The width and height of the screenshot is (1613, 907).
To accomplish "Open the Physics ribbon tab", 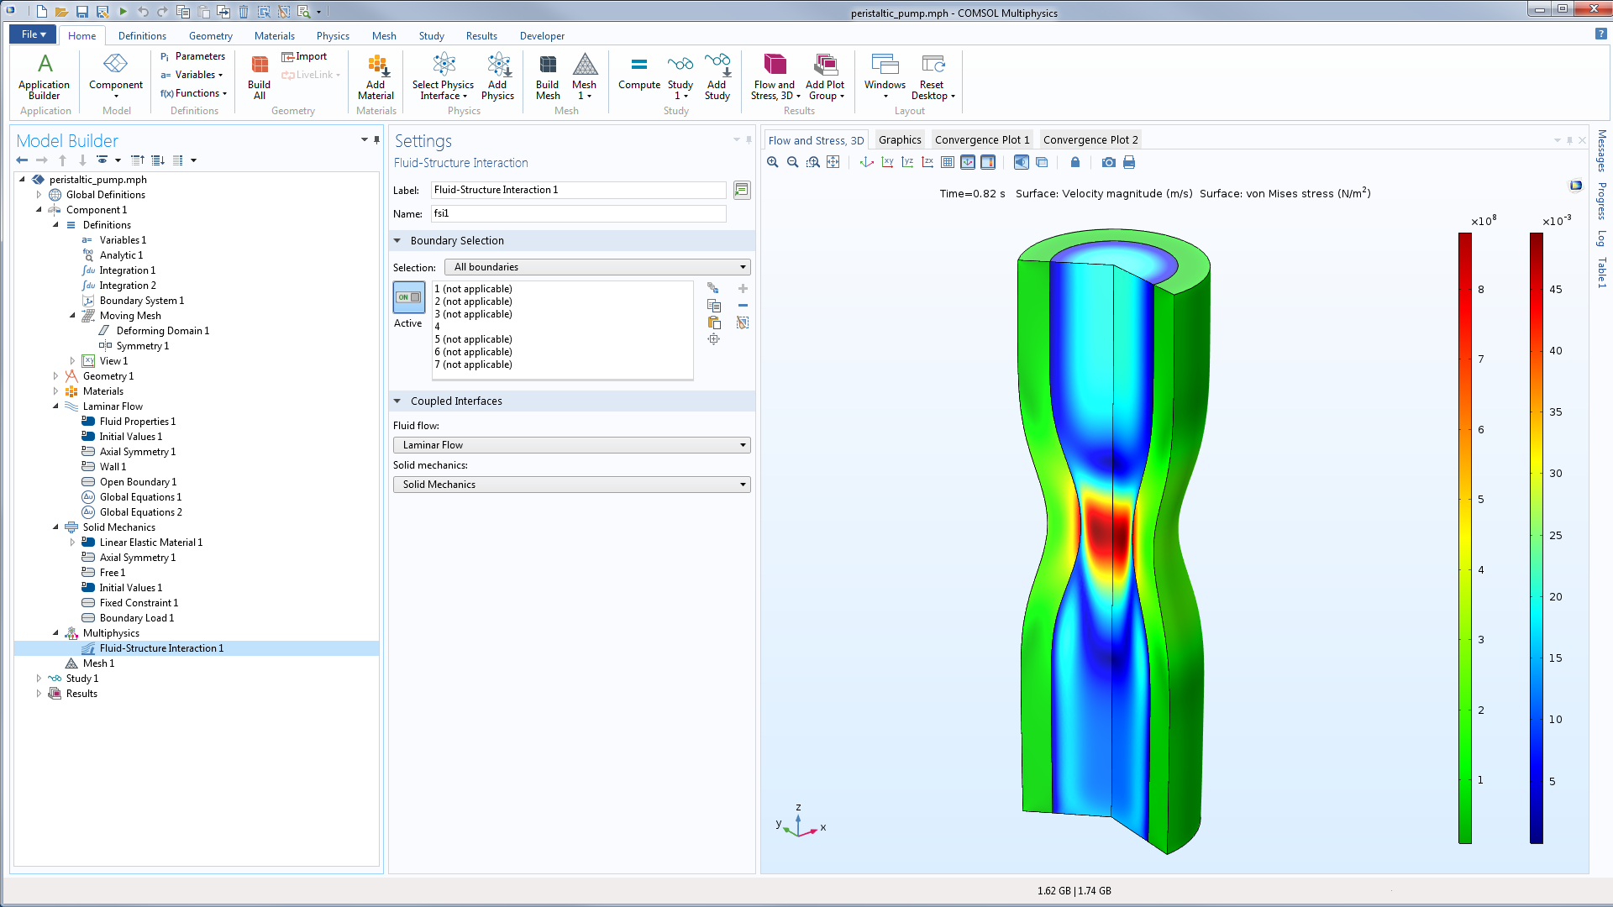I will [x=333, y=36].
